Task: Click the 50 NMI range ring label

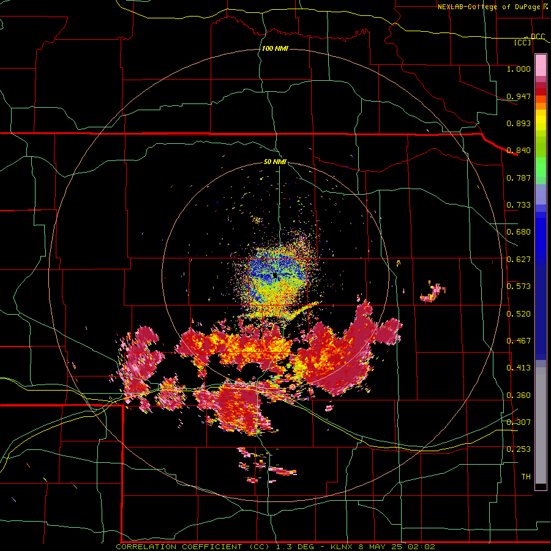Action: click(275, 162)
